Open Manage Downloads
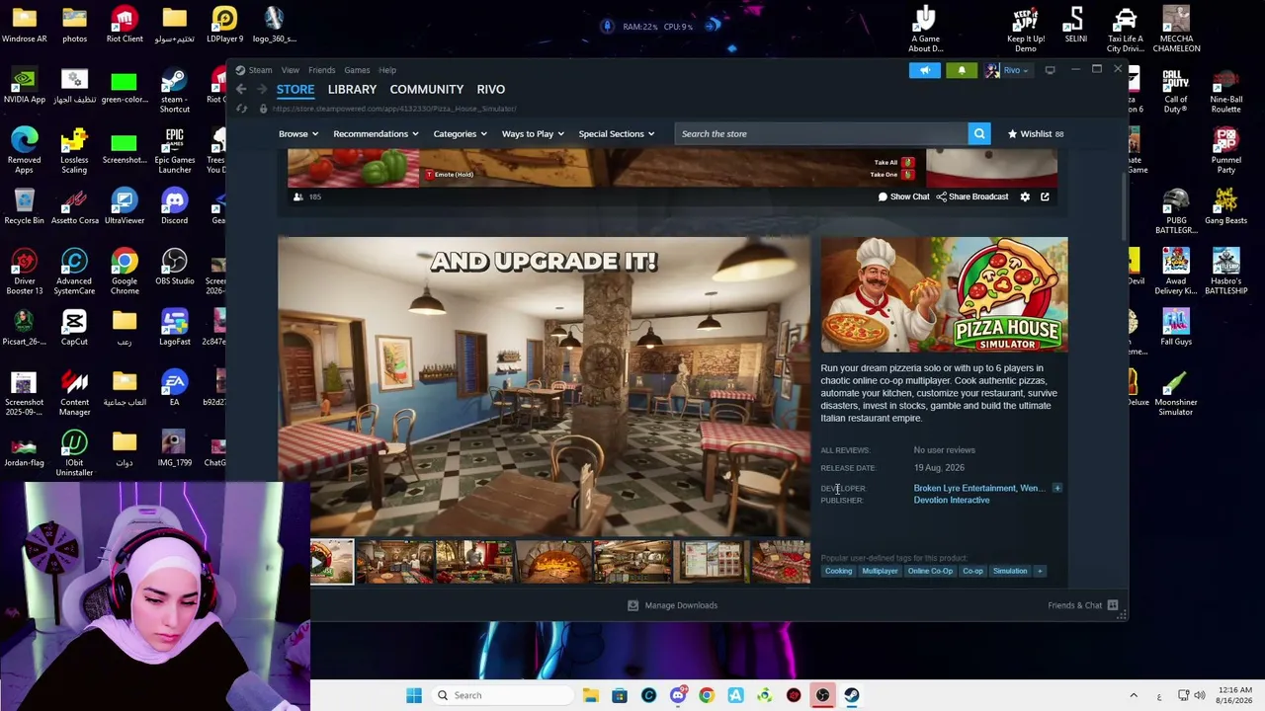The height and width of the screenshot is (711, 1265). [x=673, y=605]
